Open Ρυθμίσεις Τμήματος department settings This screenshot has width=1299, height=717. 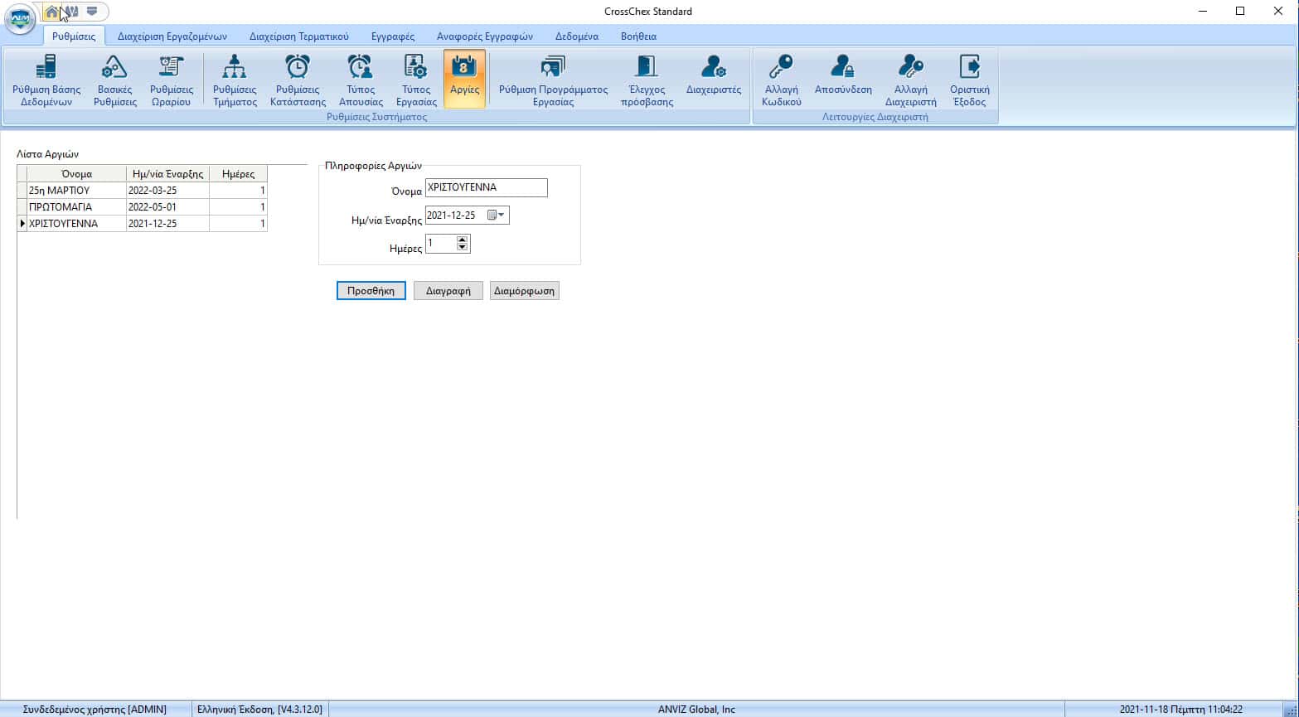pyautogui.click(x=235, y=80)
